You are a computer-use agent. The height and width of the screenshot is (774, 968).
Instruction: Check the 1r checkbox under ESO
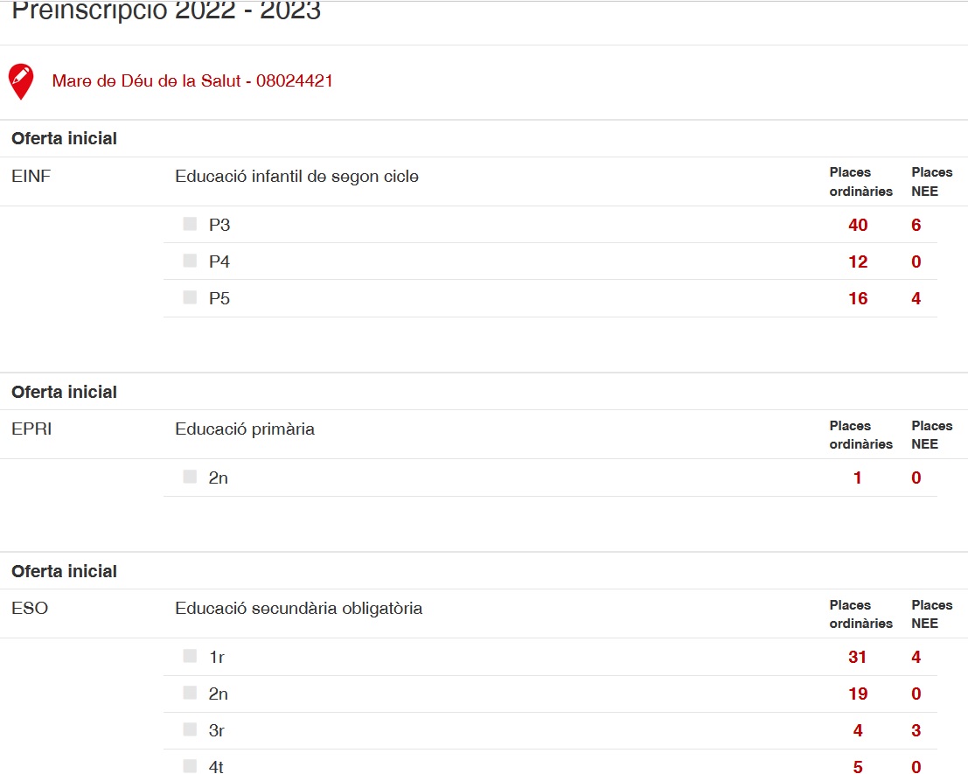[190, 656]
